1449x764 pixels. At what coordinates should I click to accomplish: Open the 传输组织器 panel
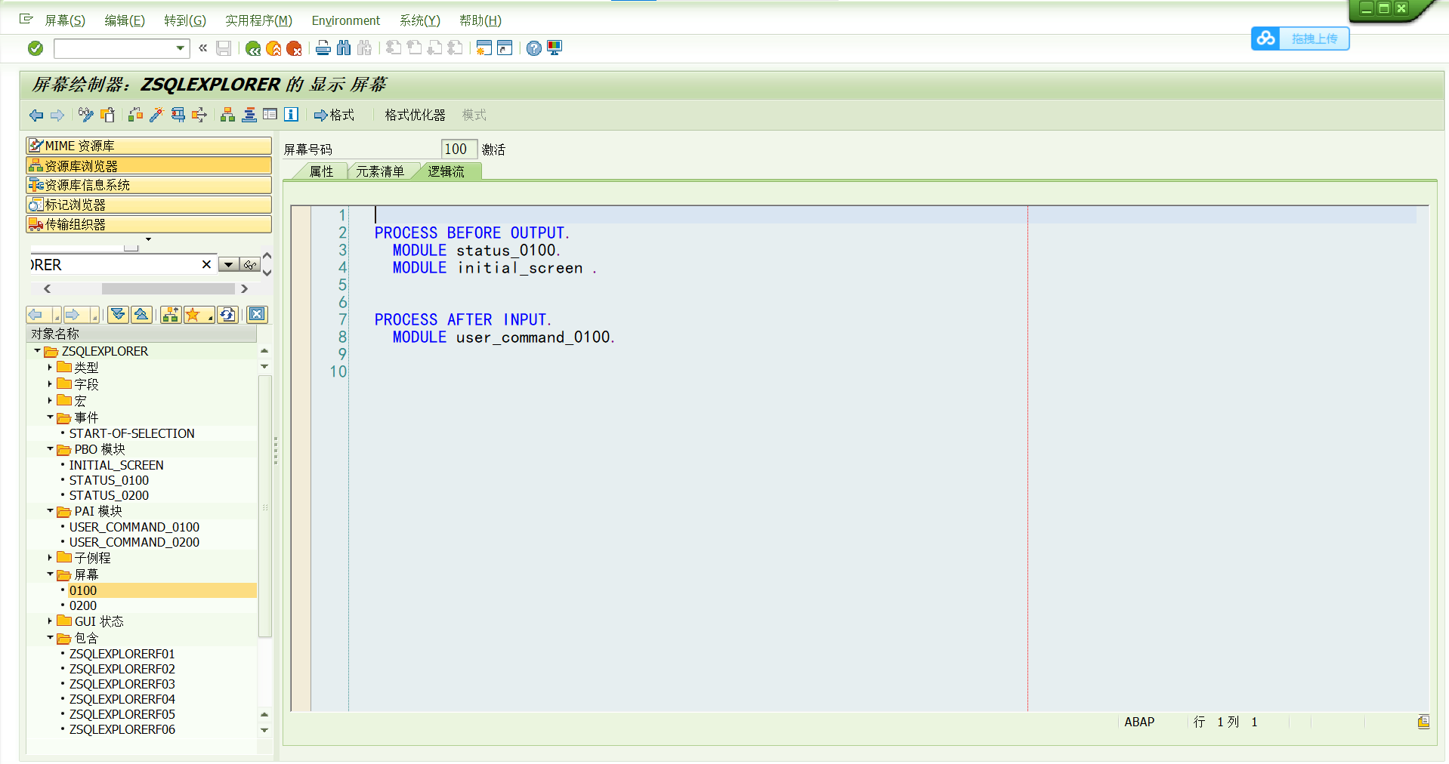point(148,224)
